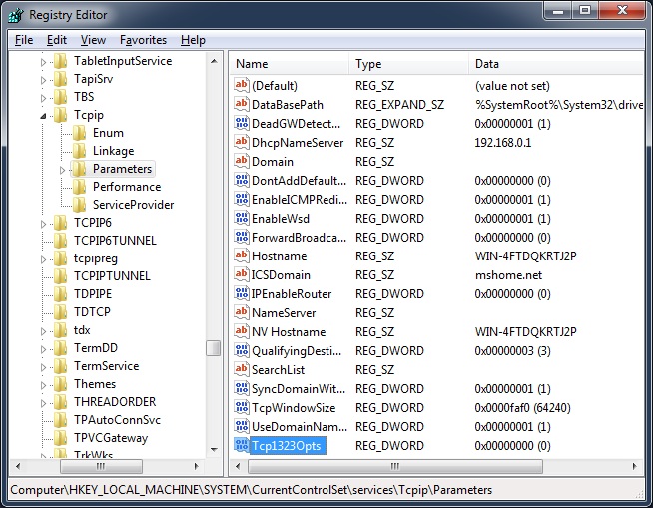Sort values by Data column header
653x508 pixels.
[x=556, y=64]
